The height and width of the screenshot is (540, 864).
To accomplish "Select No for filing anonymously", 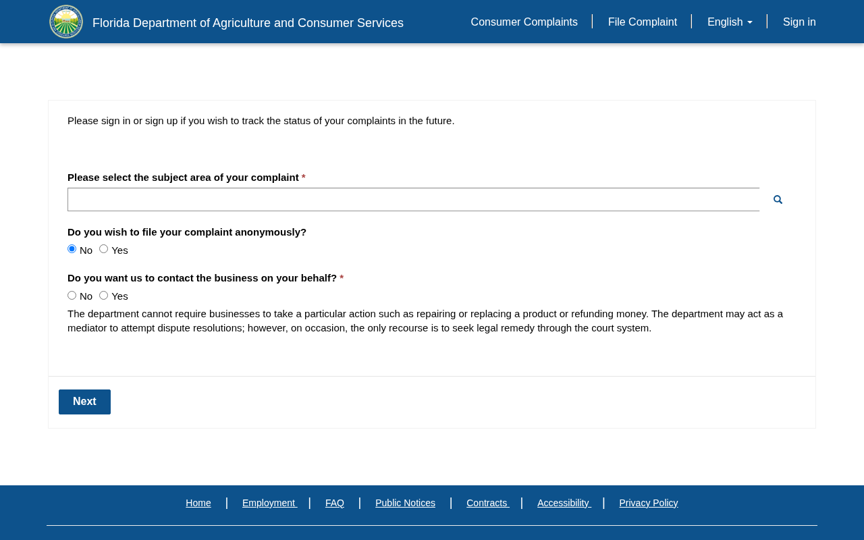I will 72,249.
